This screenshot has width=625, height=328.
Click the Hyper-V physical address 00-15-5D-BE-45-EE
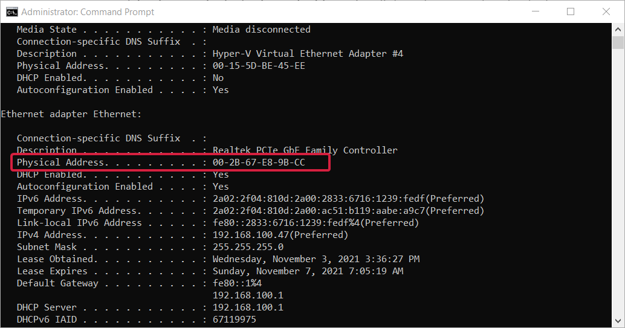coord(259,66)
